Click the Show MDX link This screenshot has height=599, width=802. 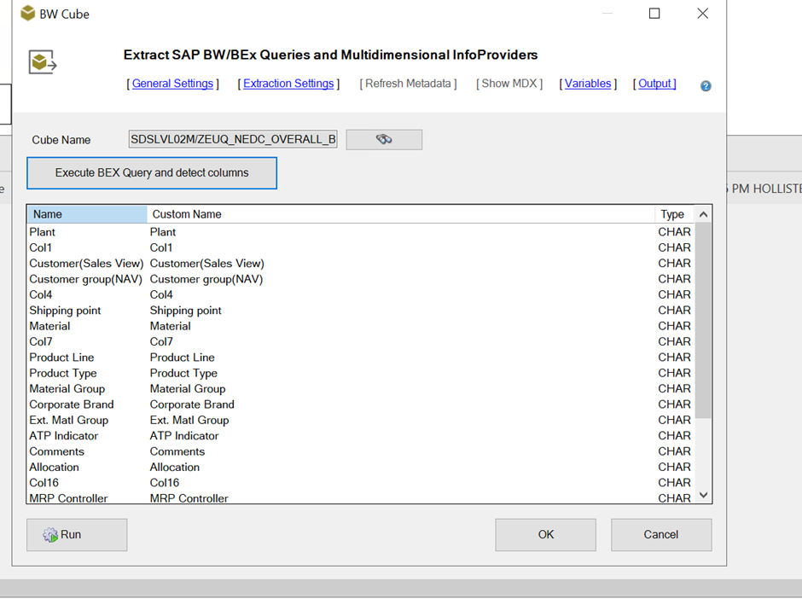[509, 84]
